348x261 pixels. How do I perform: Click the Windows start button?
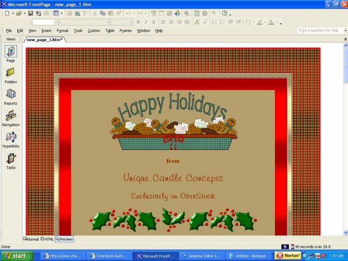coord(16,256)
